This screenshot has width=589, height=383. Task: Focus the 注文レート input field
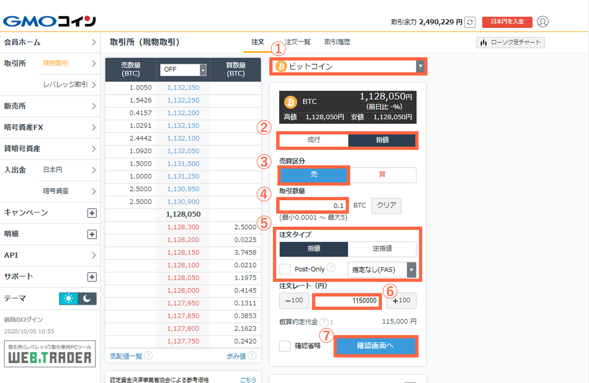tap(347, 301)
